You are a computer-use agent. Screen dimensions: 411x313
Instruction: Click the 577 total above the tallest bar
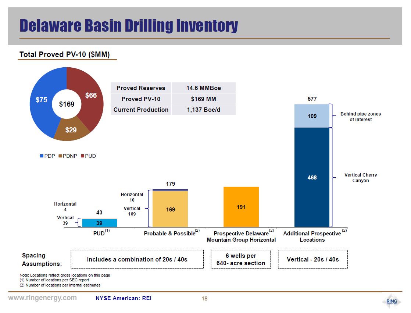click(x=312, y=99)
